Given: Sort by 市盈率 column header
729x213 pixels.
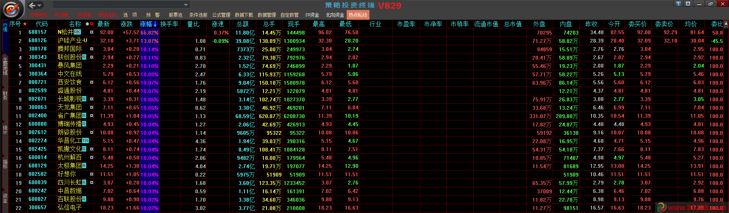Looking at the screenshot, I should pyautogui.click(x=406, y=24).
